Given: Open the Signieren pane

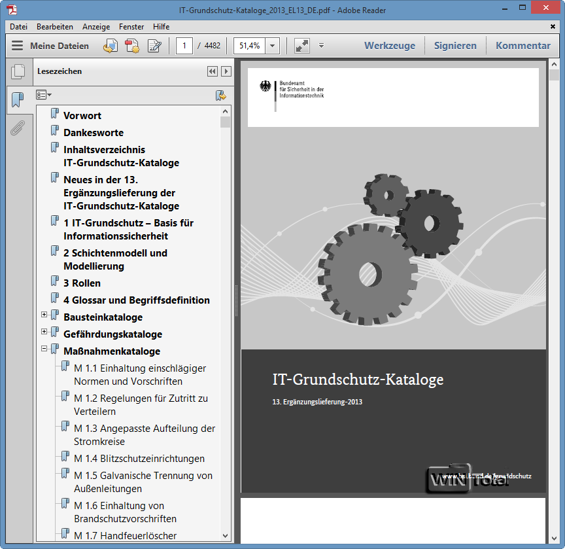Looking at the screenshot, I should [x=455, y=46].
